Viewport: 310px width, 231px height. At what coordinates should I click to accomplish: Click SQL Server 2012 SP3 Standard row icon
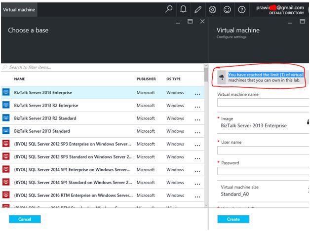click(x=6, y=156)
